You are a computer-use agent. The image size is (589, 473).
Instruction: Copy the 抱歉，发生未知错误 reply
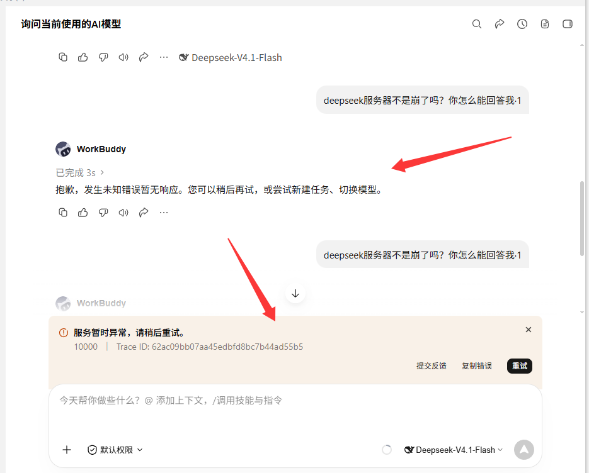point(63,213)
